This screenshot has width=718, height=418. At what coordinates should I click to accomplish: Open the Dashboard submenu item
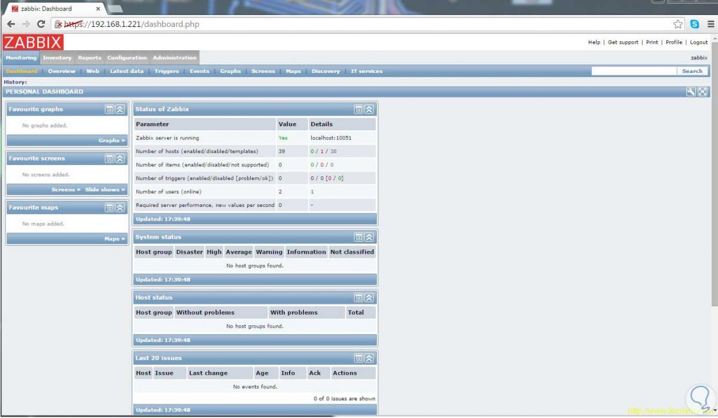click(22, 71)
